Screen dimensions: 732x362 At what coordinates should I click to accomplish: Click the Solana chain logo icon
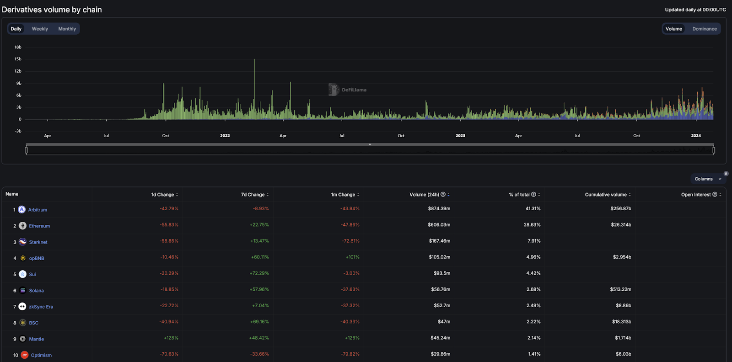tap(22, 290)
